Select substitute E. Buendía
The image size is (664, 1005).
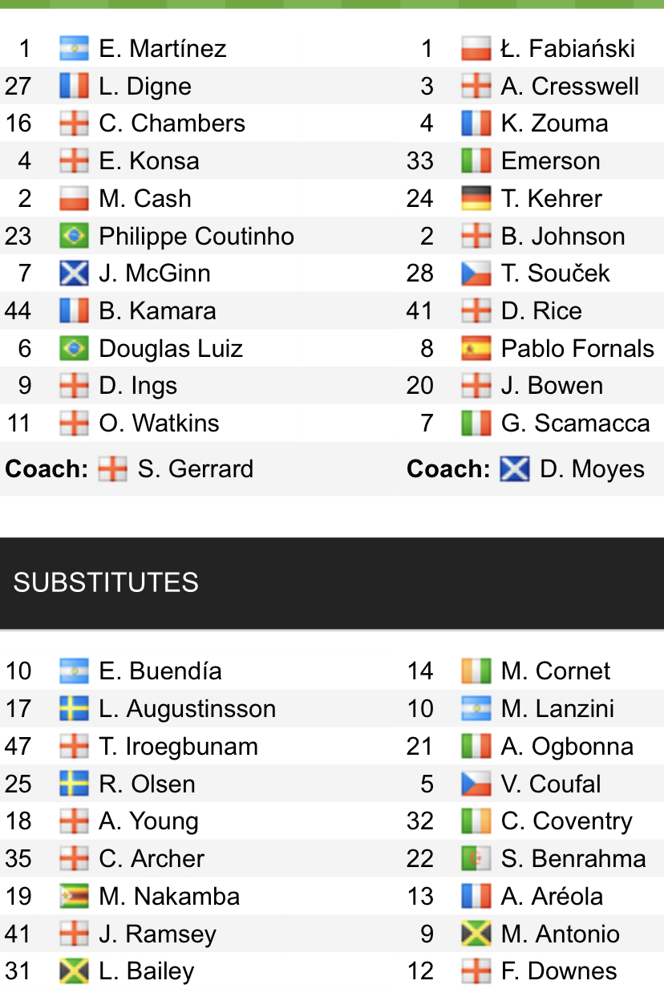[x=160, y=671]
